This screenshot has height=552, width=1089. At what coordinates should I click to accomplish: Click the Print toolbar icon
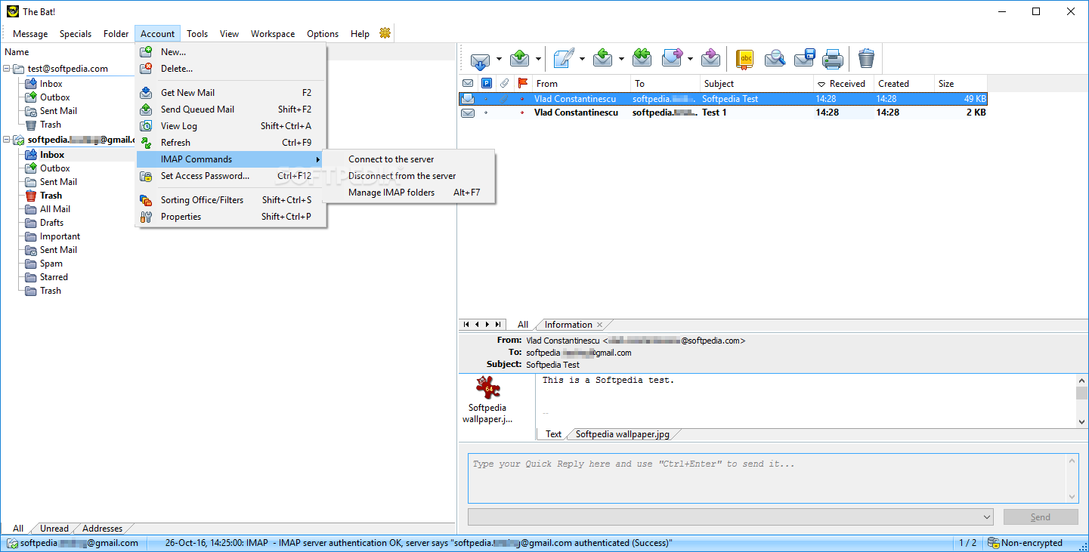(833, 58)
